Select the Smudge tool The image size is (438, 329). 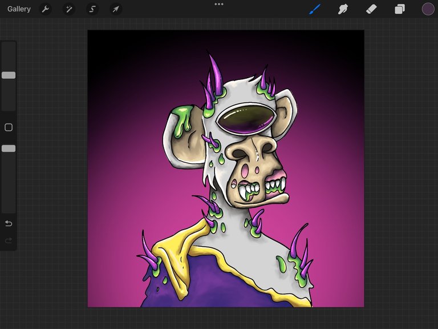[x=343, y=9]
